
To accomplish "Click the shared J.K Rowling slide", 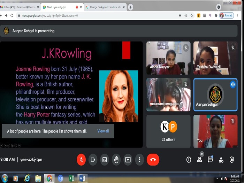I will point(71,94).
